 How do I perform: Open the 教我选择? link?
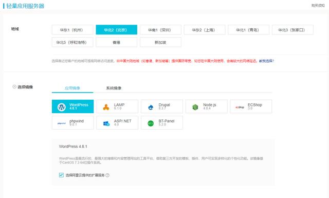point(266,61)
